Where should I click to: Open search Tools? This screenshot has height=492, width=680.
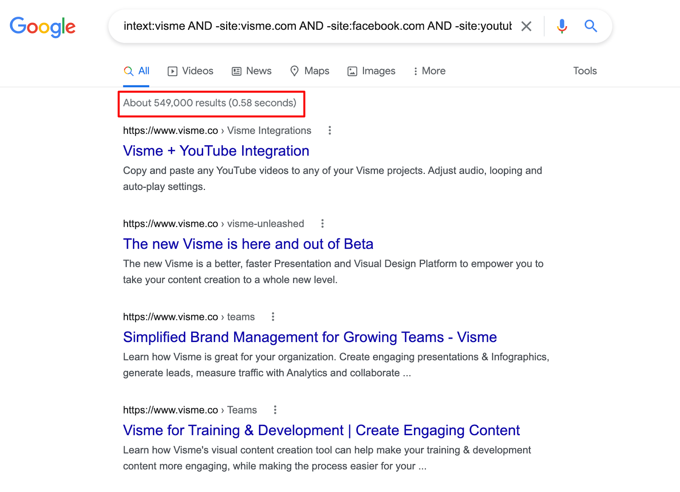click(585, 71)
